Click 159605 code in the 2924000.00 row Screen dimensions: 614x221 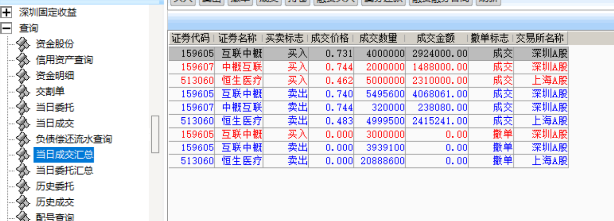tap(191, 53)
